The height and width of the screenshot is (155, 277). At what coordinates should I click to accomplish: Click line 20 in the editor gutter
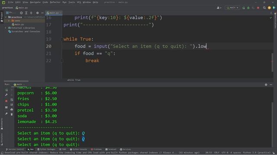pyautogui.click(x=48, y=46)
